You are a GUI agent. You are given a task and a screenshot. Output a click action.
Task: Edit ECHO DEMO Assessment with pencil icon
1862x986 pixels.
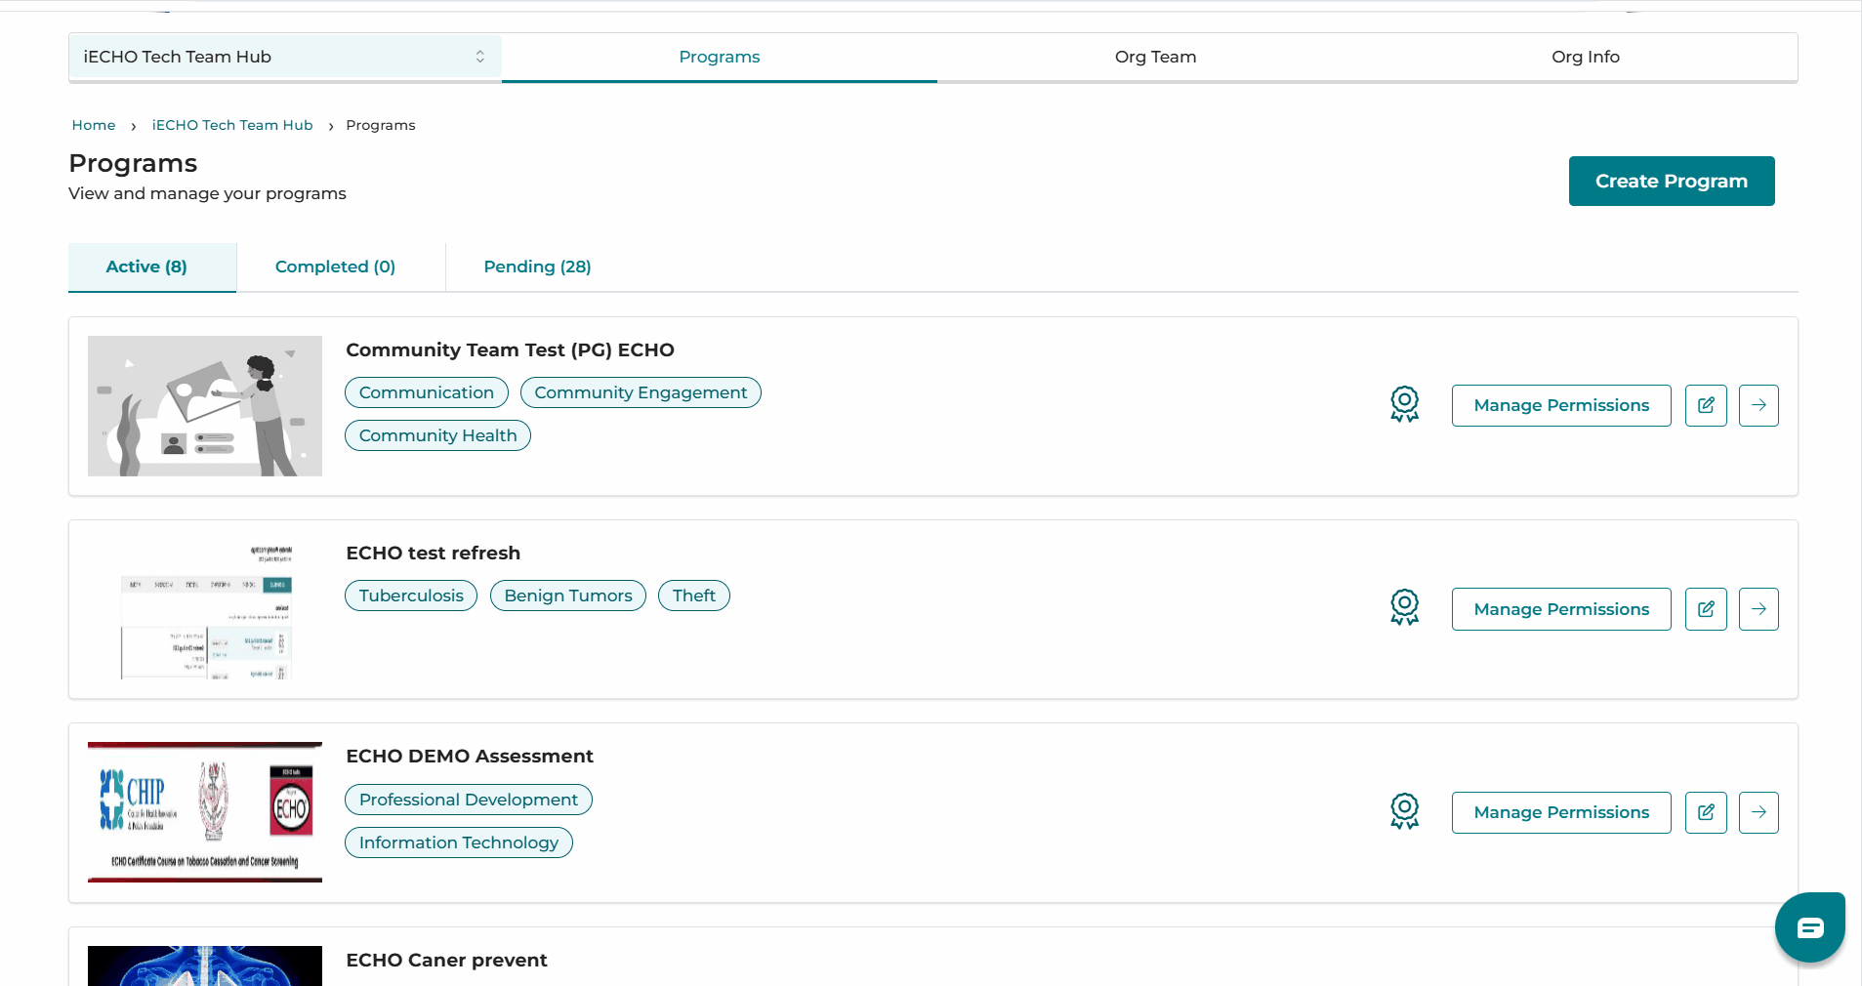(1706, 812)
